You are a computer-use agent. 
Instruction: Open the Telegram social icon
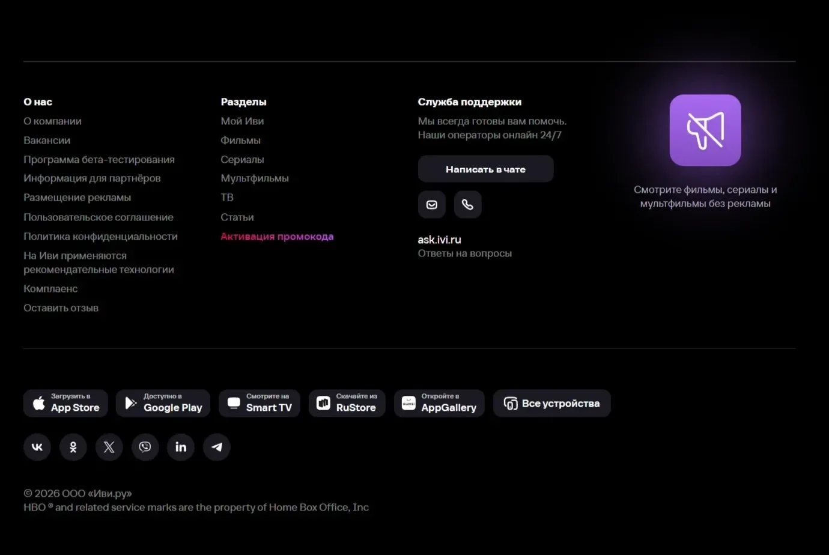click(217, 447)
